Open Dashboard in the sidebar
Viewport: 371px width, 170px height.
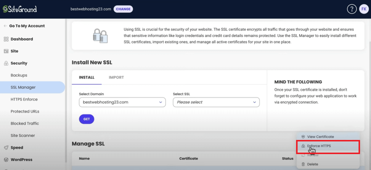point(22,39)
